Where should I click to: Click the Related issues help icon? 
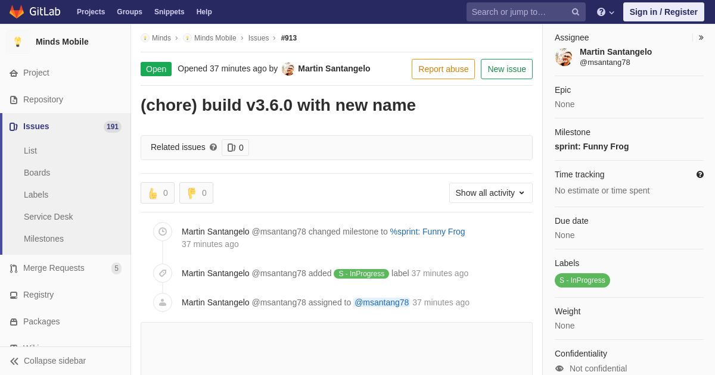[213, 147]
